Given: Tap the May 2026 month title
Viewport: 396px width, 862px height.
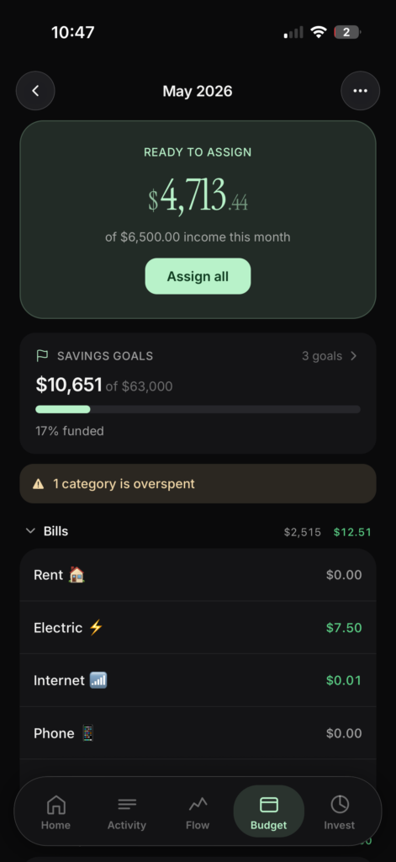Looking at the screenshot, I should [x=198, y=91].
